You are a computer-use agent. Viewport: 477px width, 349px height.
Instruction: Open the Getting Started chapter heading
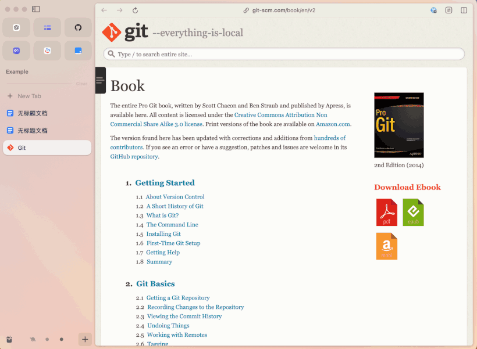165,182
